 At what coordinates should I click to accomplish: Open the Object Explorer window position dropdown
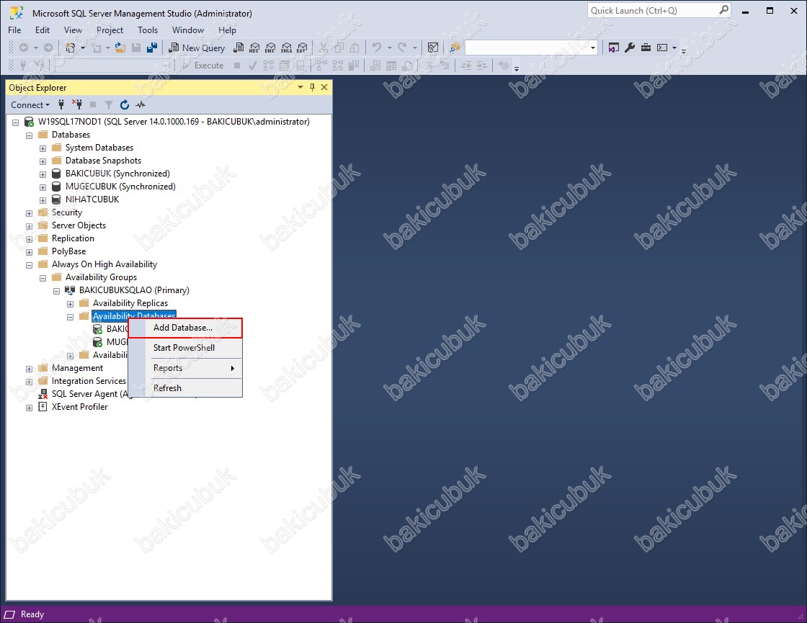[x=300, y=87]
